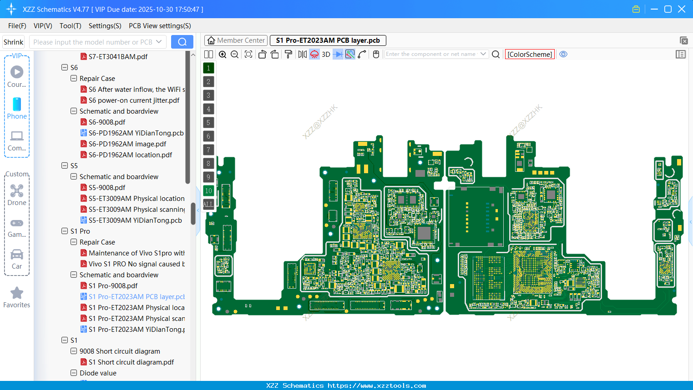Enable the red lamp highlight toggle
This screenshot has width=693, height=390.
[x=314, y=54]
